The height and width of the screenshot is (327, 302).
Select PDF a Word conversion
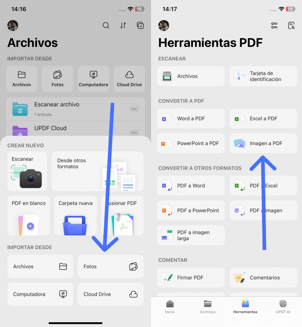click(x=191, y=186)
